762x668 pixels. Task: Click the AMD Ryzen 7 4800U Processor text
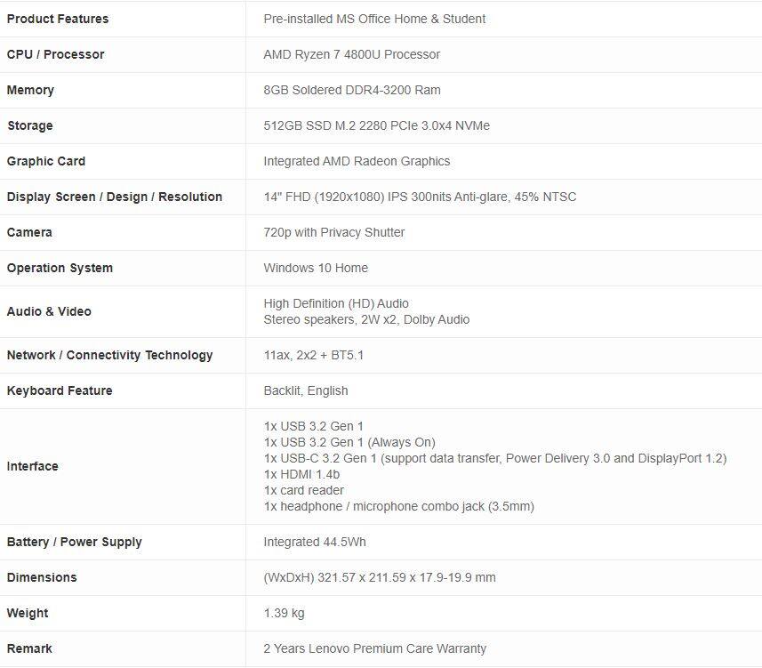click(x=351, y=54)
